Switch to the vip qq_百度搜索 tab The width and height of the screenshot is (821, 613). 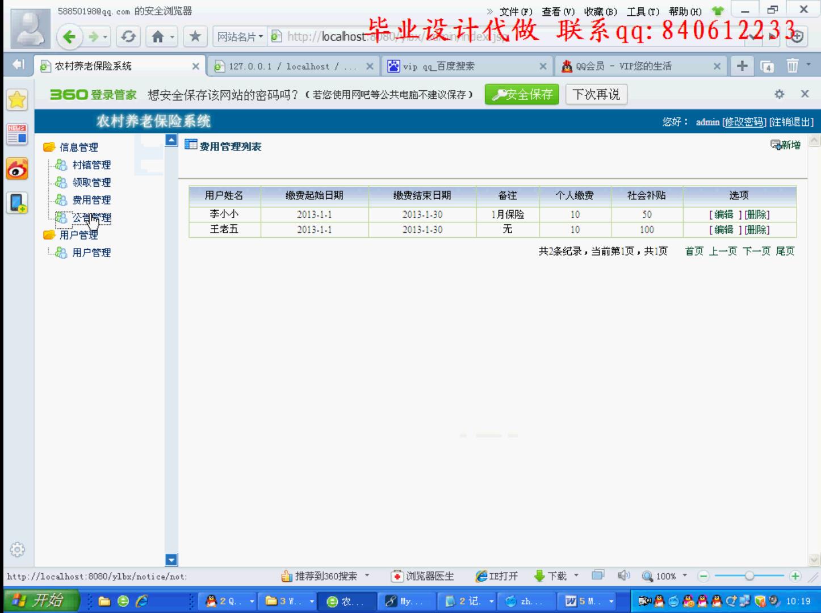467,66
